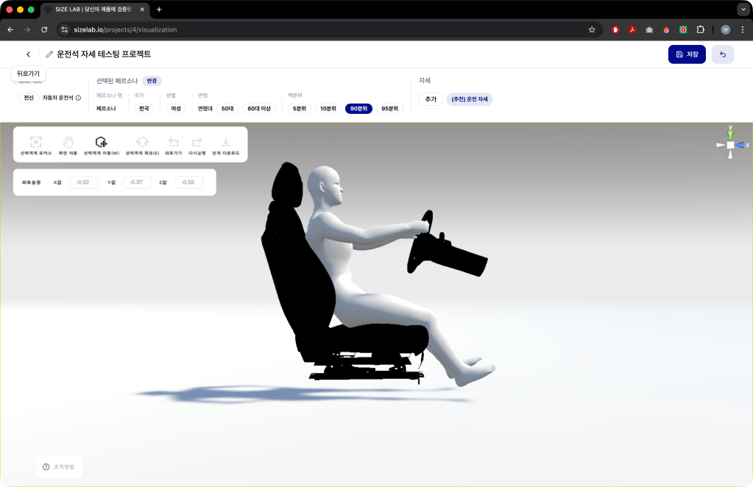The image size is (753, 487).
Task: Click the pencil edit icon beside project title
Action: (x=49, y=54)
